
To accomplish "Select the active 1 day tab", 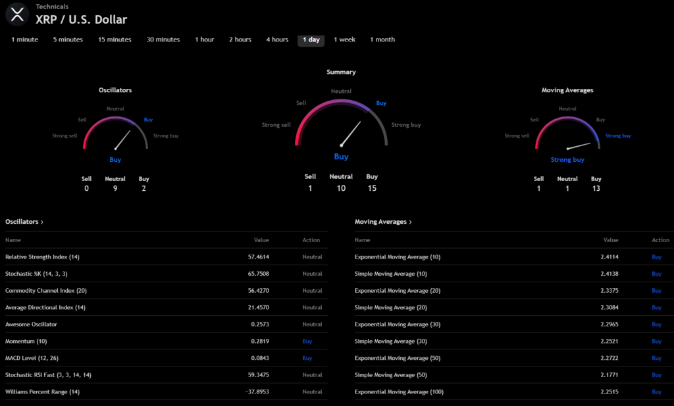I will click(x=311, y=39).
